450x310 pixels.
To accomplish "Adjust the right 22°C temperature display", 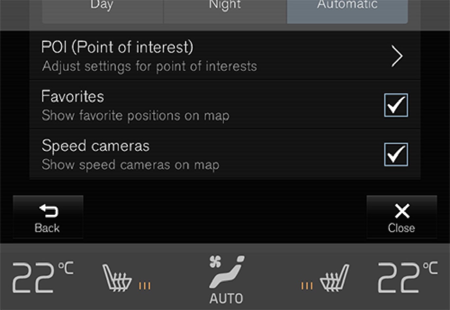I will (x=407, y=277).
